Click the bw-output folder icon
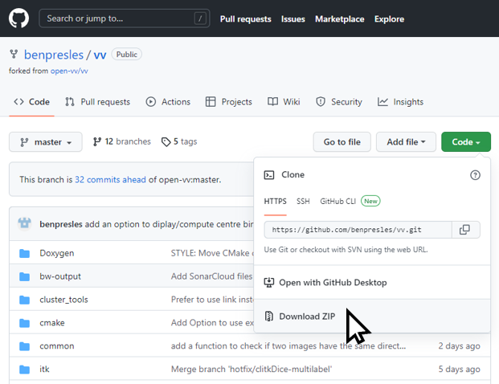499x384 pixels. coord(24,276)
